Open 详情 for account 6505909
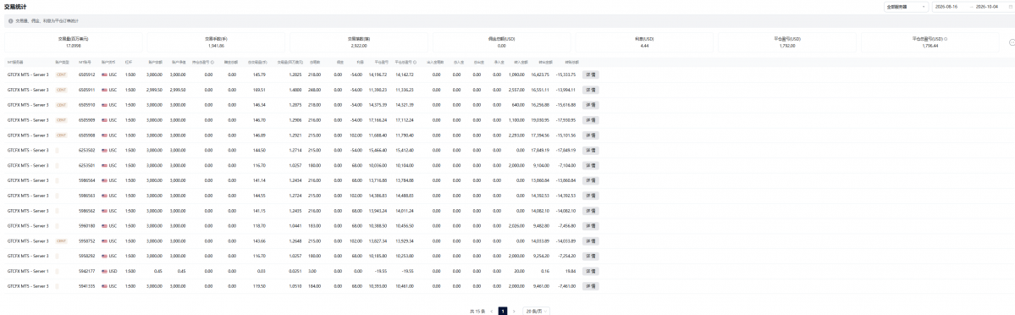Viewport: 1015px width, 315px height. 590,120
